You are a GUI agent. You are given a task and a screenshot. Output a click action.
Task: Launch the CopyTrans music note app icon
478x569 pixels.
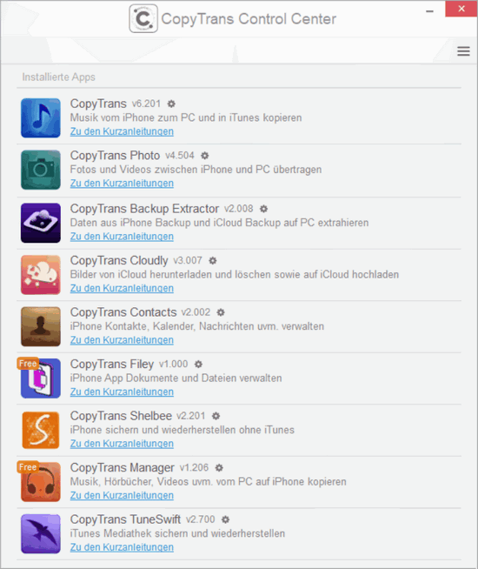tap(41, 118)
